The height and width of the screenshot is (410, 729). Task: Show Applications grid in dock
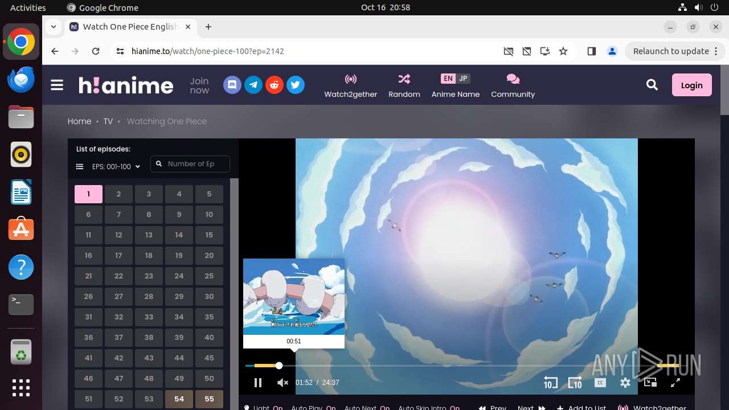click(x=21, y=388)
